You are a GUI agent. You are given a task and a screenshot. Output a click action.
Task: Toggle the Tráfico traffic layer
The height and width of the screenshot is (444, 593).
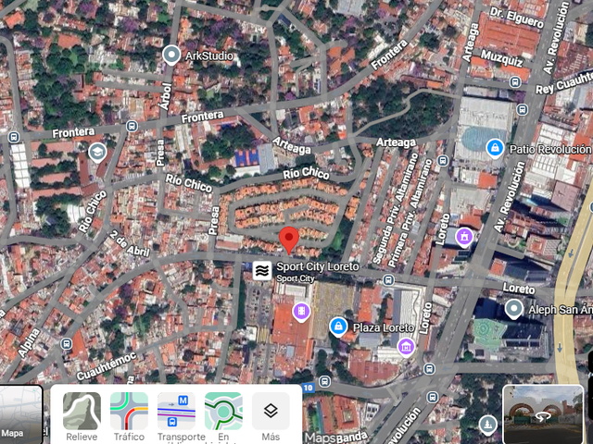129,417
